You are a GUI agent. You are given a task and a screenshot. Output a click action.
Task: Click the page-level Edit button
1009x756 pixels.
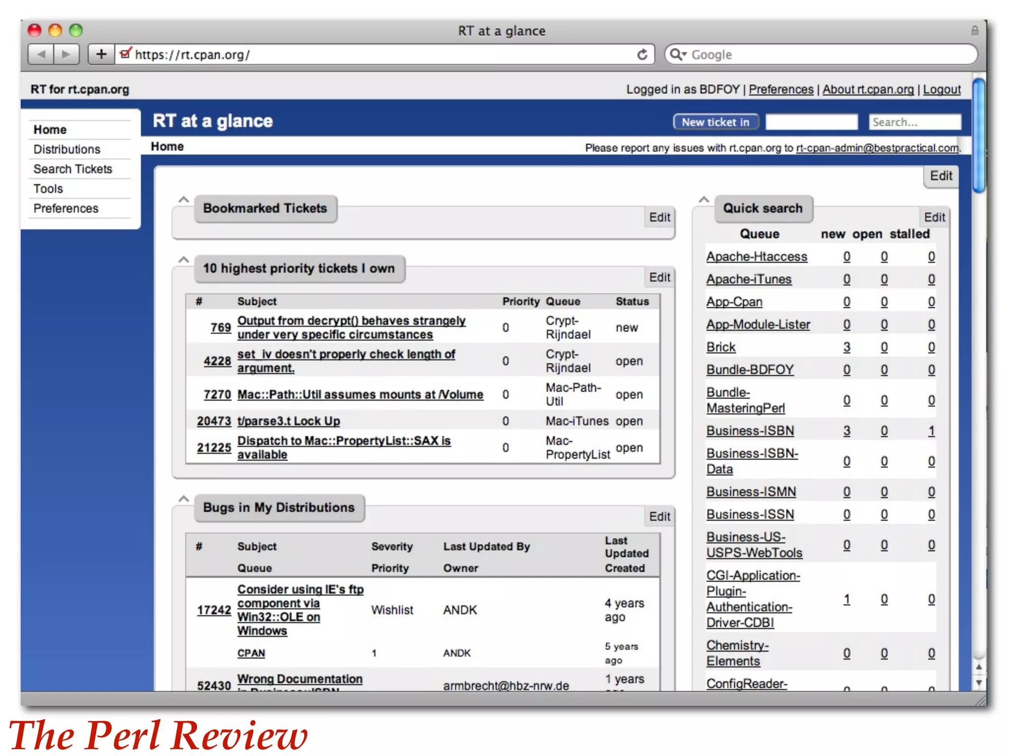point(941,176)
